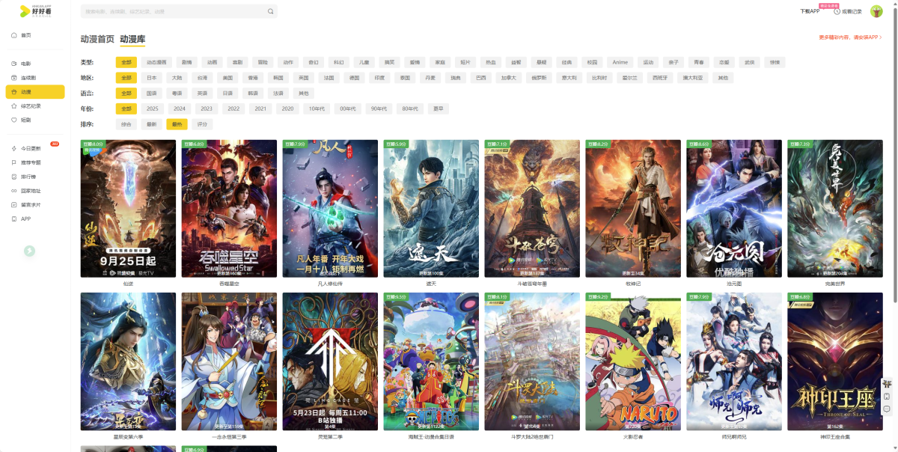Filter language by 国语
This screenshot has height=452, width=898.
[x=152, y=94]
